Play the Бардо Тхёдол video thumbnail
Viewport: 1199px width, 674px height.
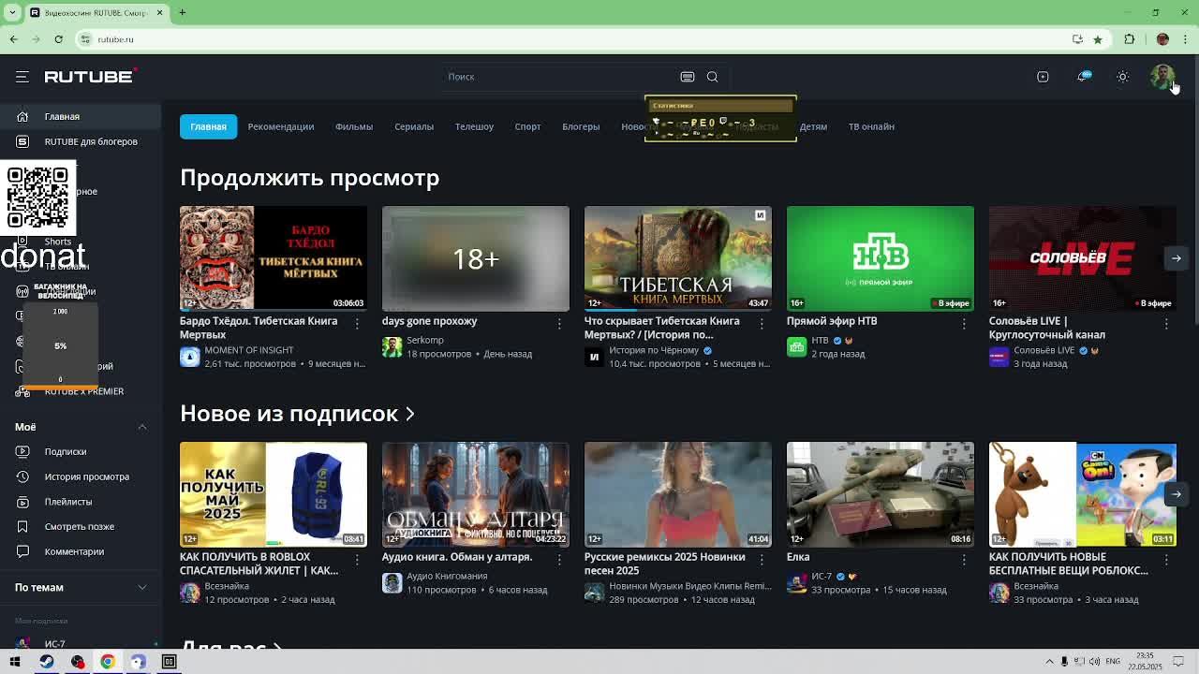pos(274,258)
